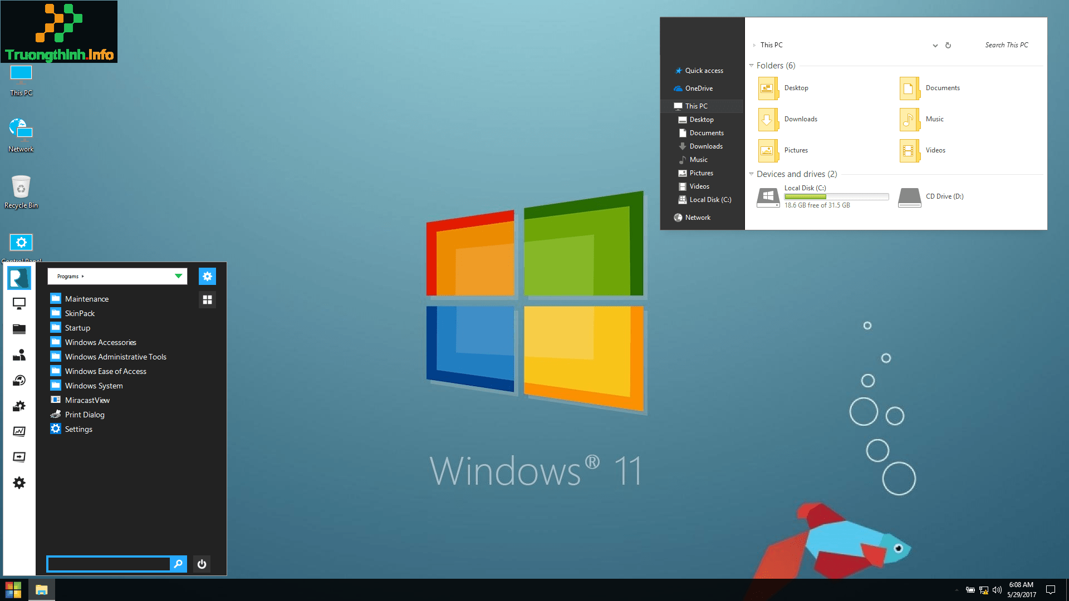Select Local Disk (C:) in Explorer sidebar
This screenshot has height=601, width=1069.
[704, 200]
